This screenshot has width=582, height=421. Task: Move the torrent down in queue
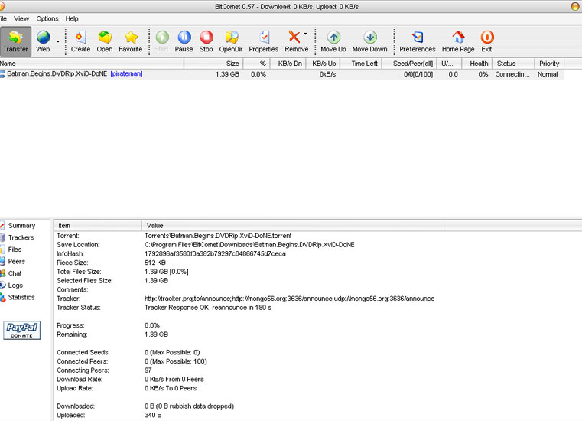click(x=369, y=41)
